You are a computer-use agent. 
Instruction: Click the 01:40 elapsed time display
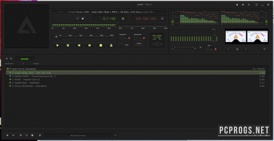109,19
